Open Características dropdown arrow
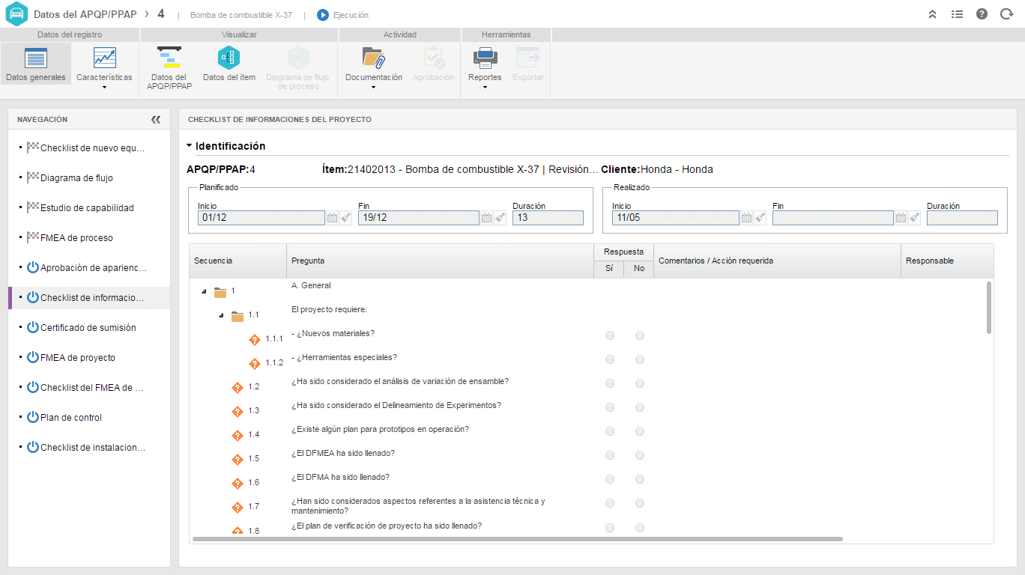 pyautogui.click(x=104, y=88)
